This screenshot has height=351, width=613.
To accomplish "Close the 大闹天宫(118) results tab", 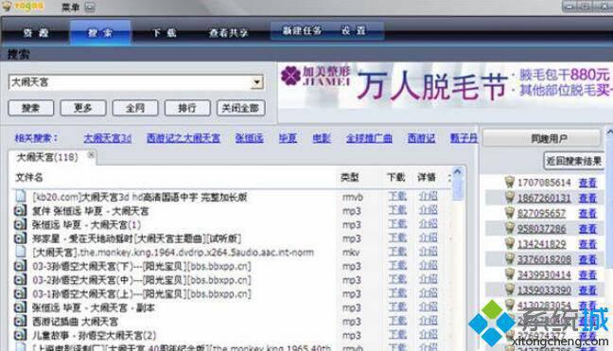I will coord(91,155).
